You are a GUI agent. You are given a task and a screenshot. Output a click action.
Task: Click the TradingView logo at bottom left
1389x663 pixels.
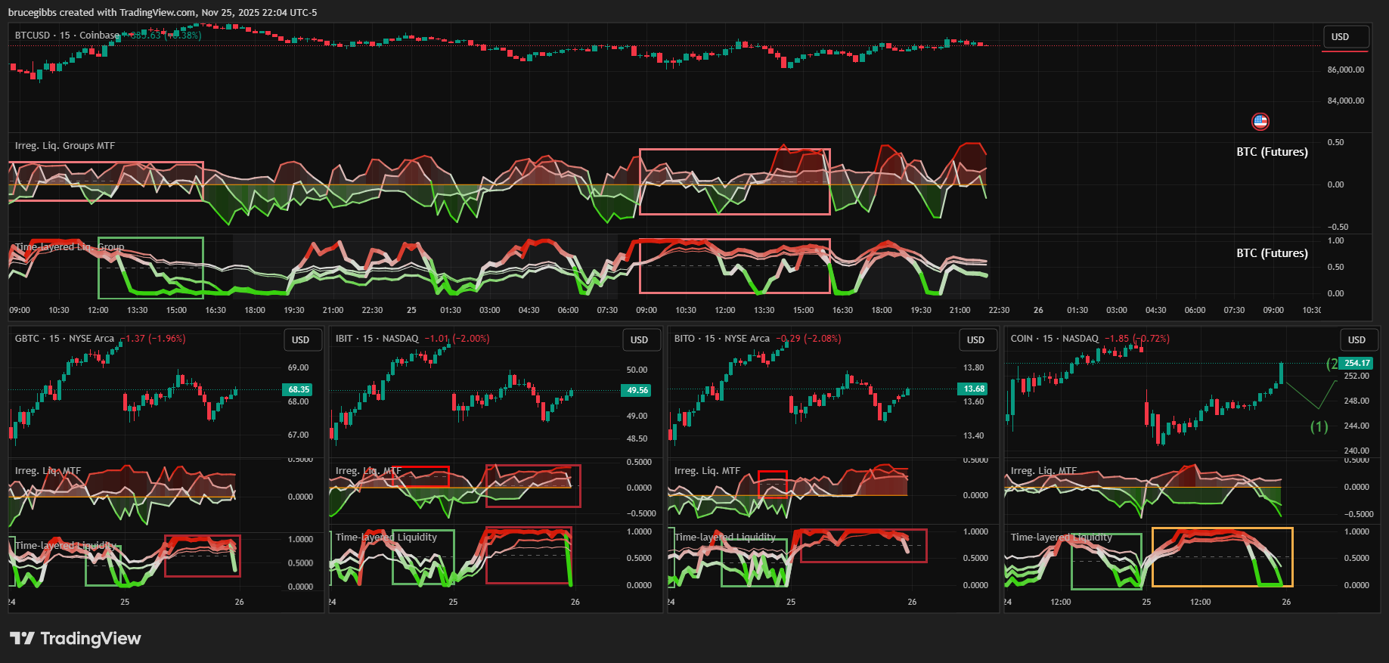(x=75, y=639)
